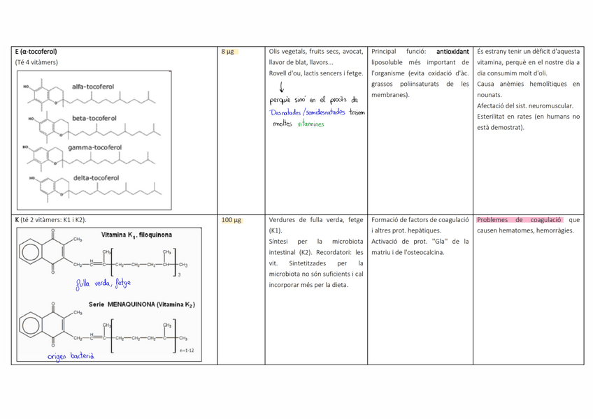
Task: Click the 'E (α-tocoferol)' heading text
Action: pos(36,52)
